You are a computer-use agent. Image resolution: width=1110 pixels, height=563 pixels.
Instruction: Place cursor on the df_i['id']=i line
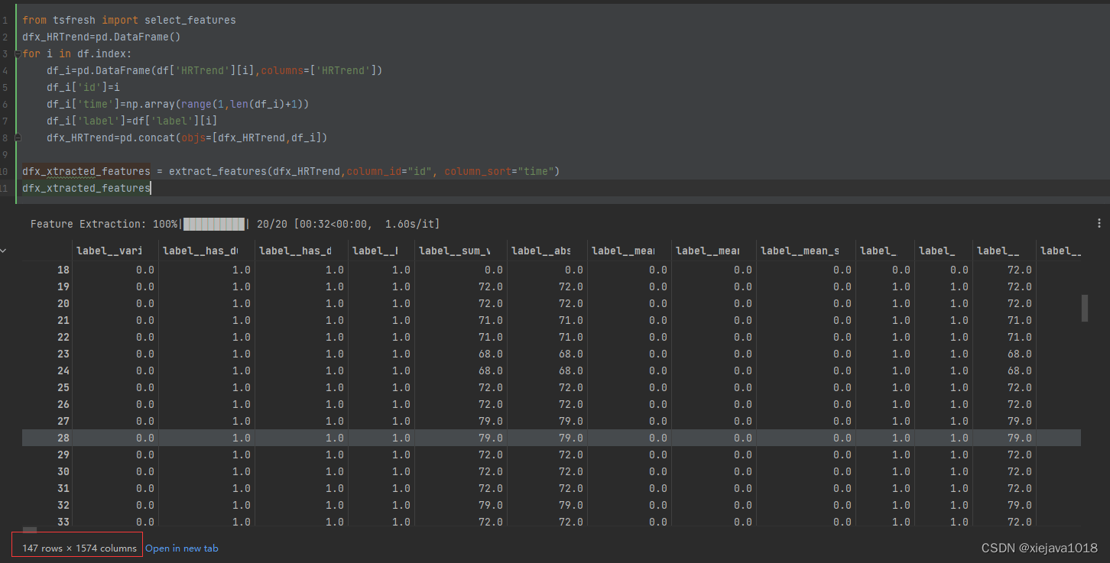tap(83, 87)
